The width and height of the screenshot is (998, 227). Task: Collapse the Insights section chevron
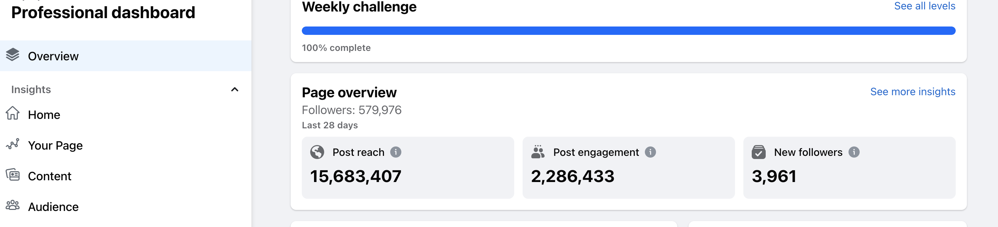pos(234,90)
